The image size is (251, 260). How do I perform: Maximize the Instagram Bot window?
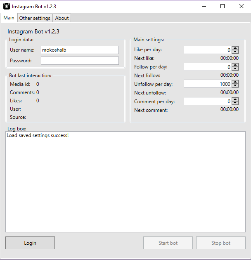pos(223,6)
